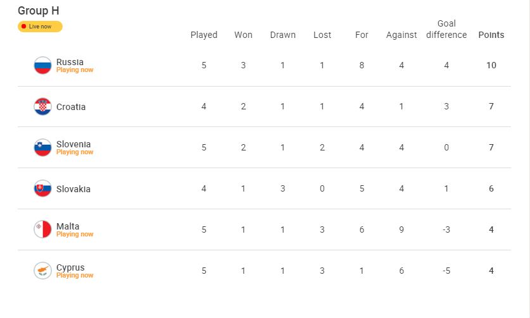Click the Slovenia flag icon
Viewport: 530px width, 318px height.
point(42,148)
